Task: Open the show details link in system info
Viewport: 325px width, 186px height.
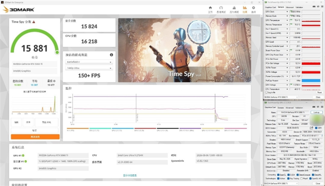Action: click(x=130, y=175)
